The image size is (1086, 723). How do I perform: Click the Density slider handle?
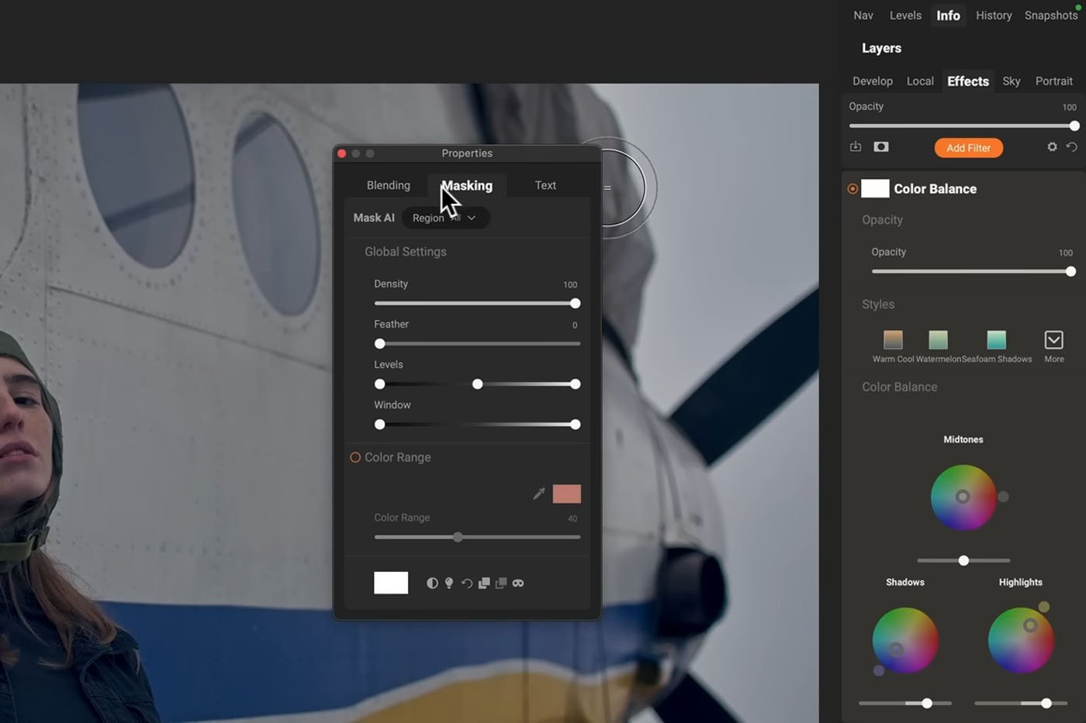click(575, 303)
